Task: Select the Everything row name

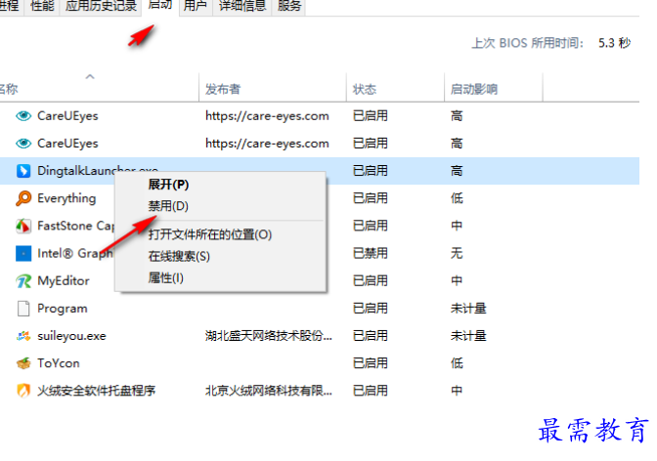Action: (66, 198)
